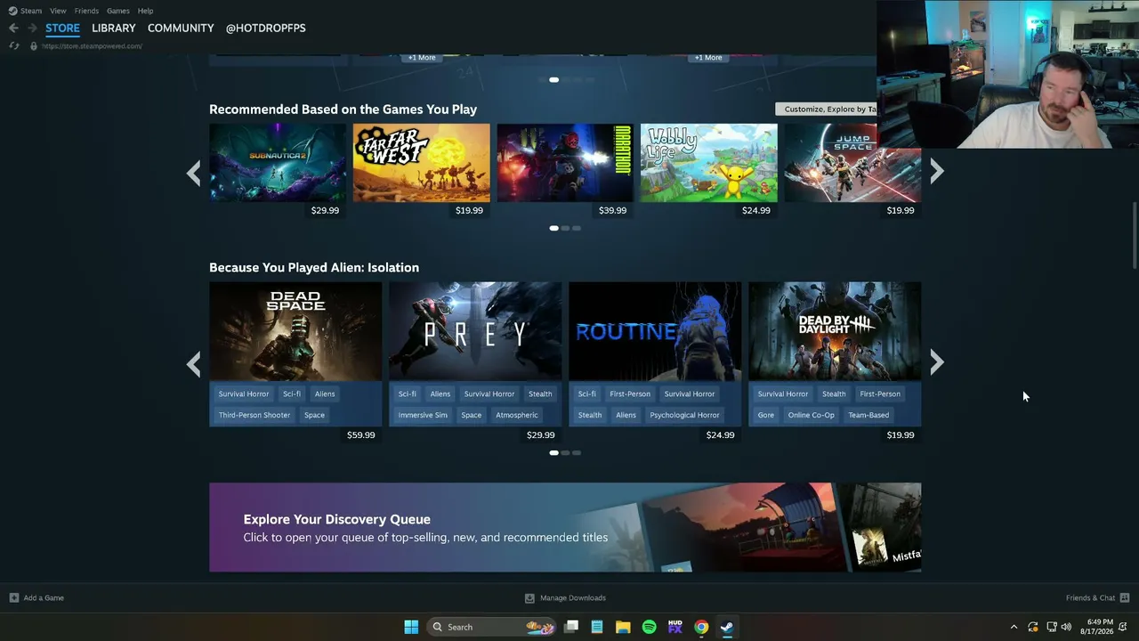
Task: Launch Spotify from the taskbar
Action: (x=649, y=627)
